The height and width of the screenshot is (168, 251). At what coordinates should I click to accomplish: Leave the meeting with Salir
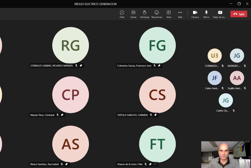click(239, 14)
